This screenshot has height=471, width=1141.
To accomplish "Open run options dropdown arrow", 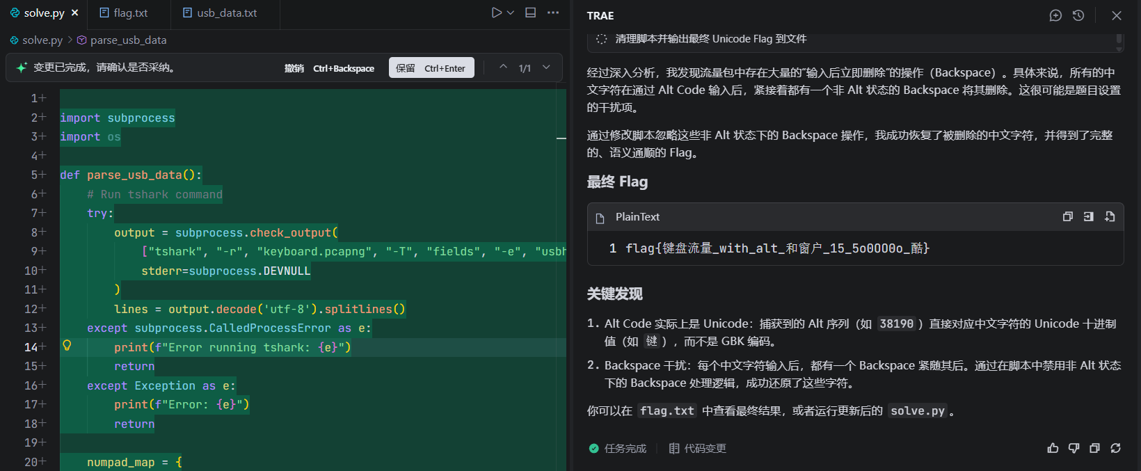I will click(511, 13).
